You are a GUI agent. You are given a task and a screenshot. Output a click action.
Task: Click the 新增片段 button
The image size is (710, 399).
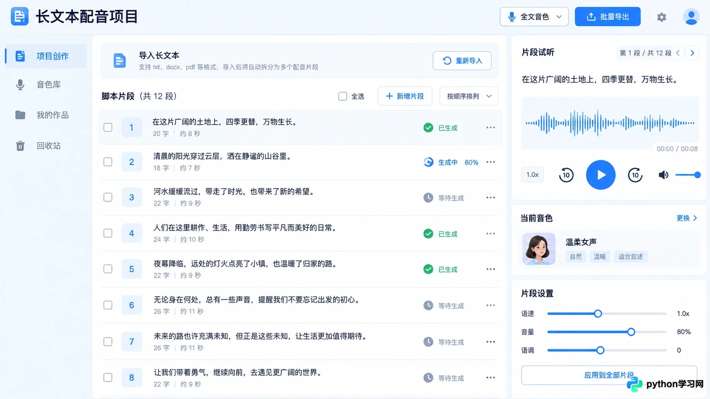[x=405, y=96]
